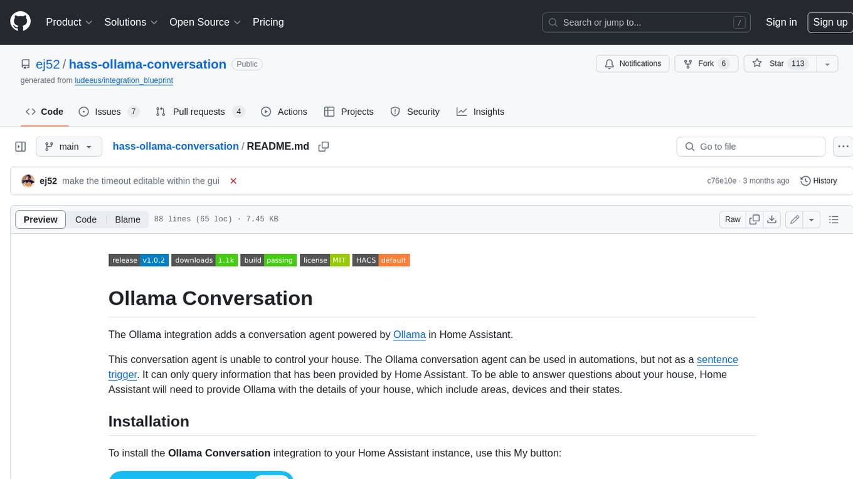Open the Pricing page
Screen dimensions: 853x479
pyautogui.click(x=268, y=22)
